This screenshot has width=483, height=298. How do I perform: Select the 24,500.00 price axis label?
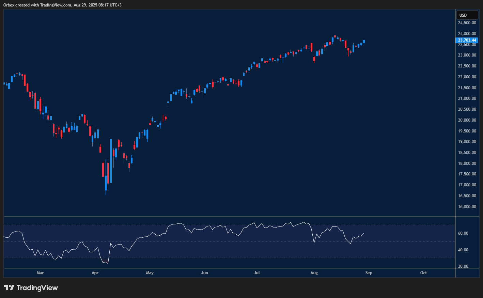467,23
